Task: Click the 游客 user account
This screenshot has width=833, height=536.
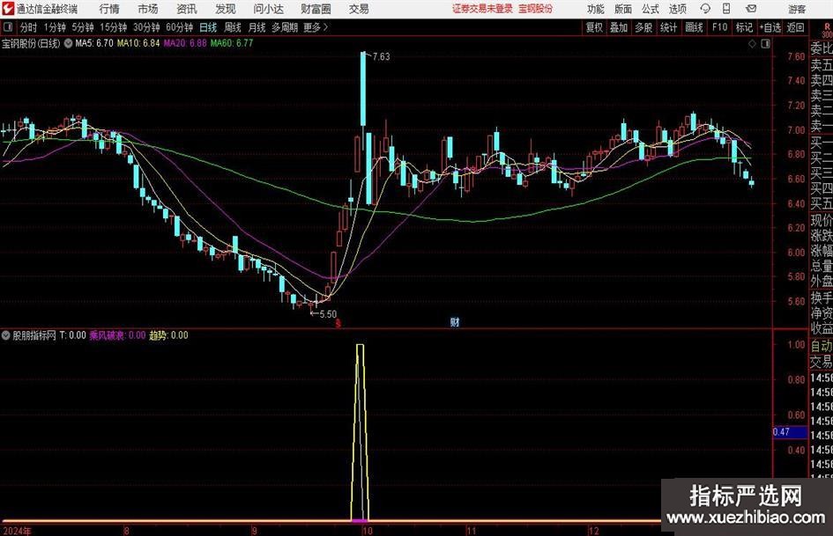Action: tap(797, 9)
